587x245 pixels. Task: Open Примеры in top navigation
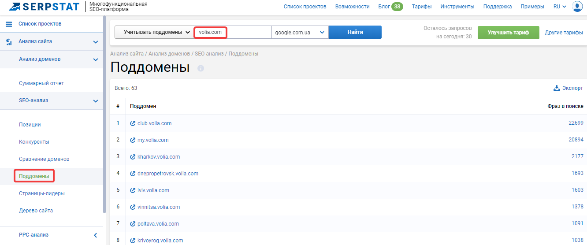[532, 7]
